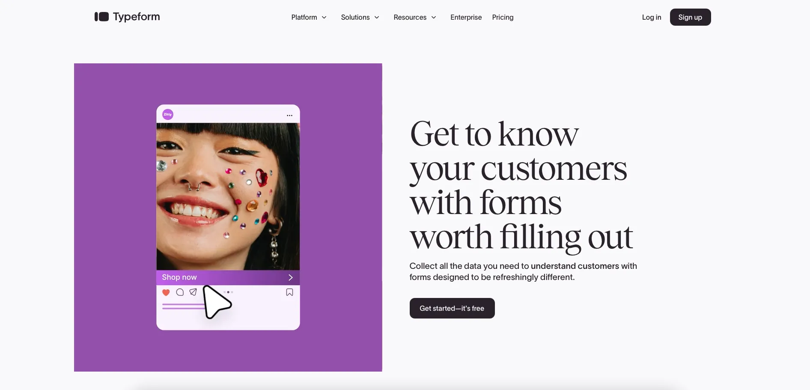
Task: Open the Pricing page
Action: tap(503, 17)
